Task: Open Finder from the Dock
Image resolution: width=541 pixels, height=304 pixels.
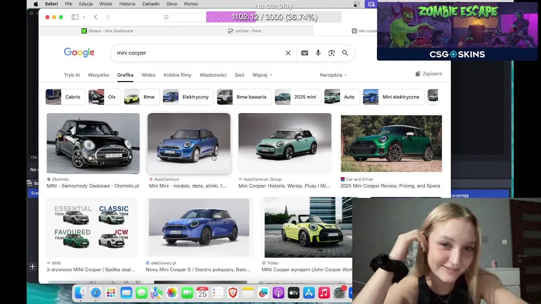Action: pos(81,293)
